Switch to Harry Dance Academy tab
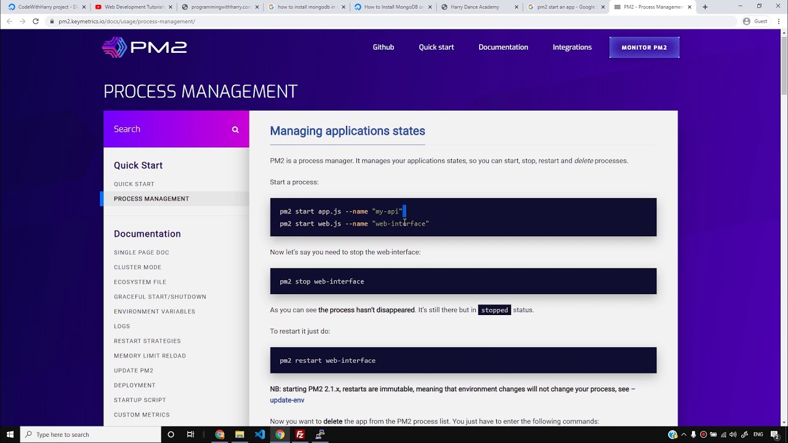This screenshot has width=788, height=443. pyautogui.click(x=479, y=7)
